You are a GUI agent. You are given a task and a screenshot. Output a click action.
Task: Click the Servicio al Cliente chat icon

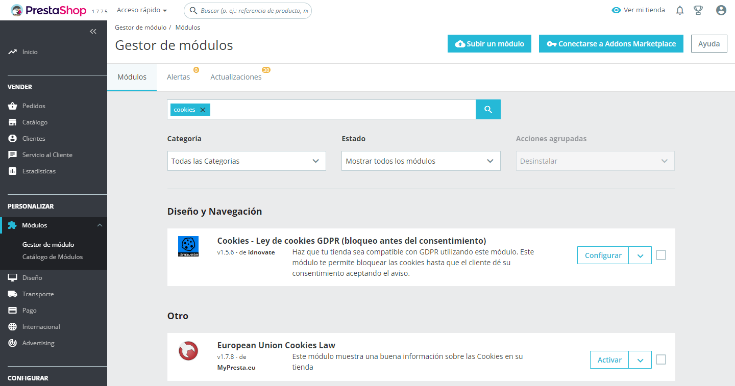pyautogui.click(x=13, y=155)
